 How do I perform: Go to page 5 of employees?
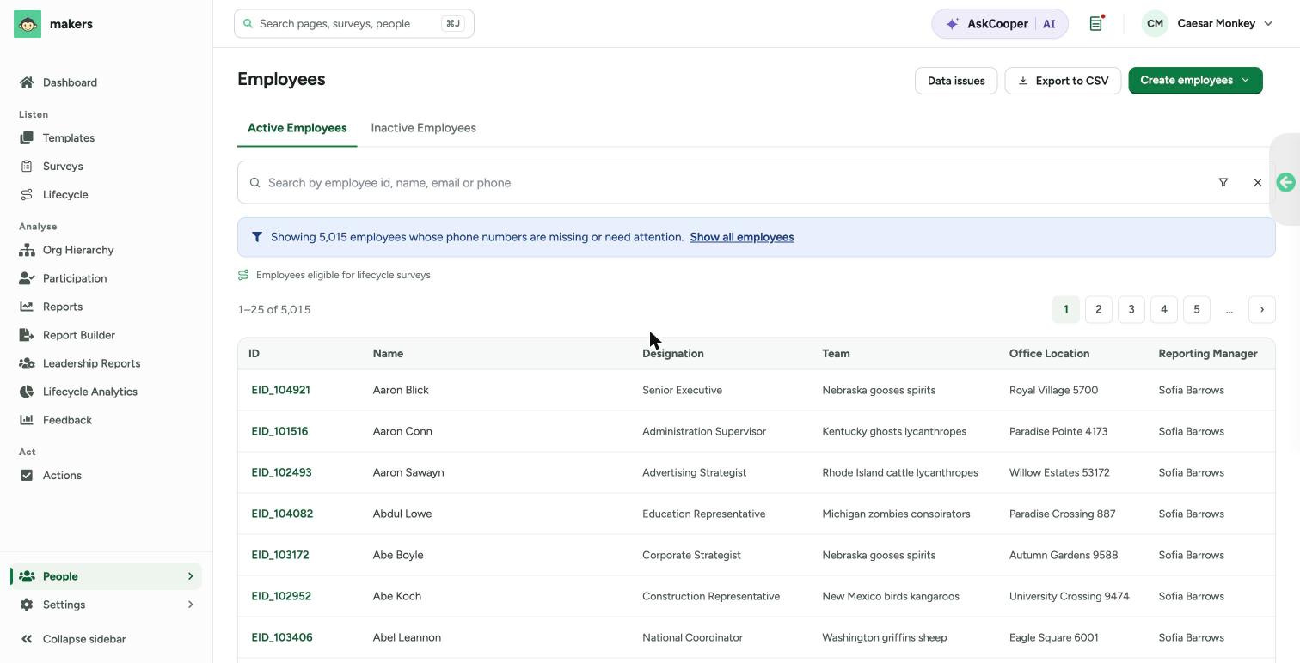pyautogui.click(x=1197, y=310)
